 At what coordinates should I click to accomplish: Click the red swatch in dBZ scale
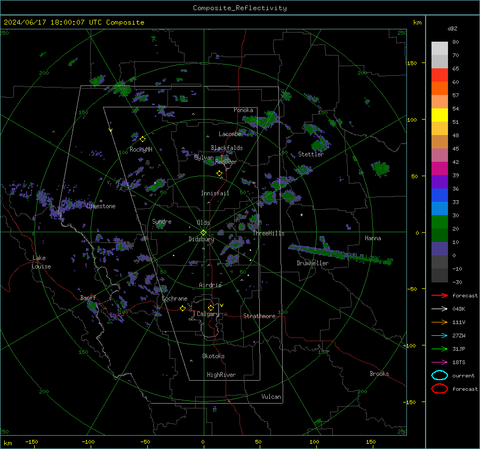439,75
